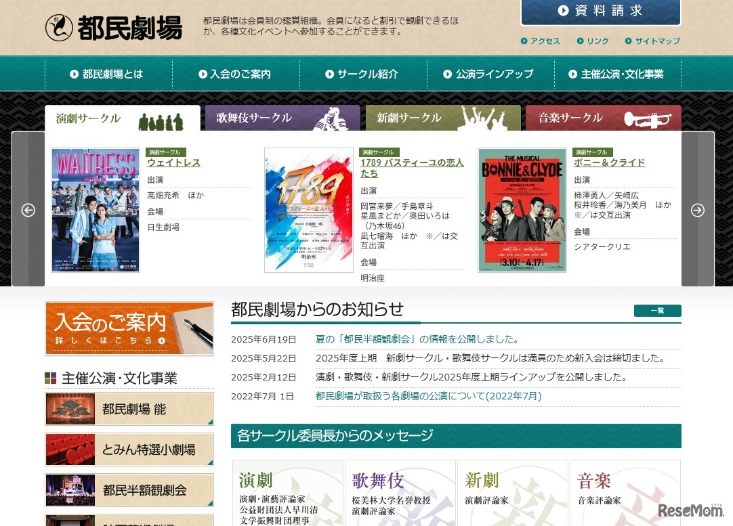Open the 音楽 committee message card
The image size is (733, 526).
coord(625,494)
